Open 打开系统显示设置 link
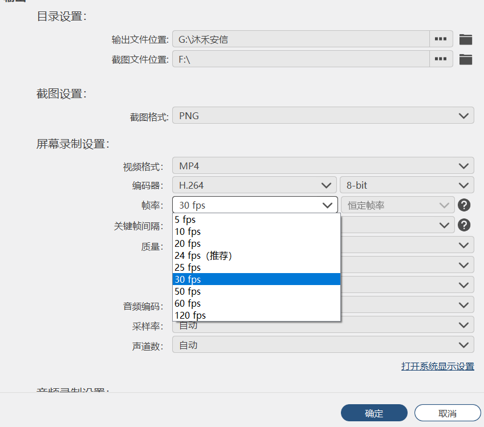This screenshot has width=484, height=427. click(x=437, y=366)
